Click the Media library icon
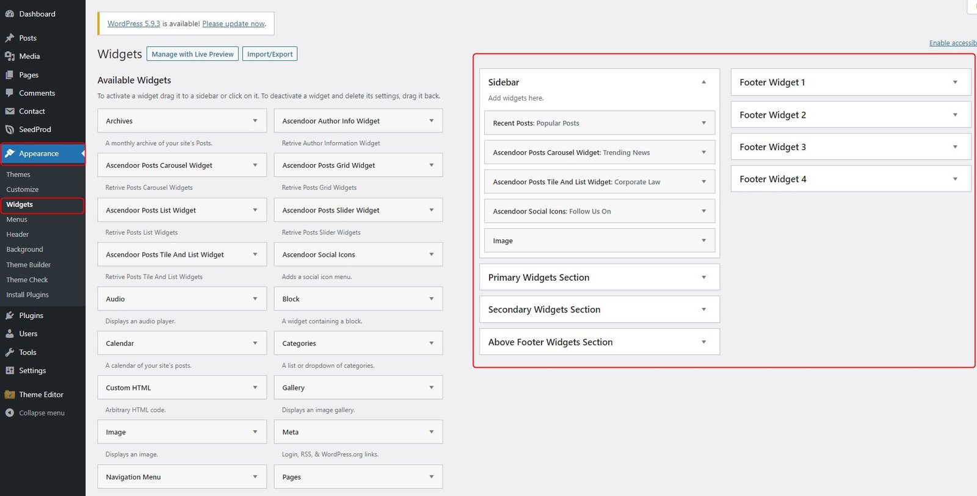The width and height of the screenshot is (977, 496). click(10, 56)
